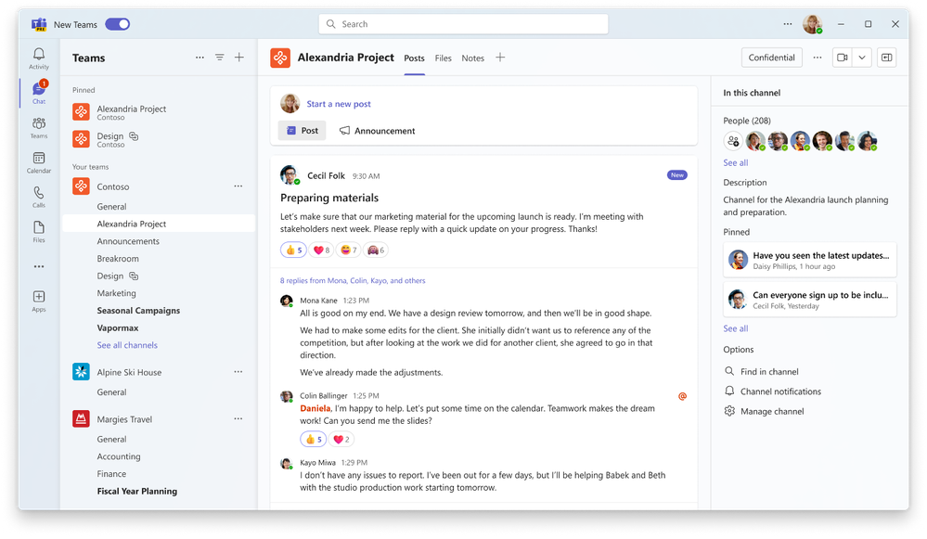
Task: Create a new team or channel with plus icon
Action: coord(238,57)
